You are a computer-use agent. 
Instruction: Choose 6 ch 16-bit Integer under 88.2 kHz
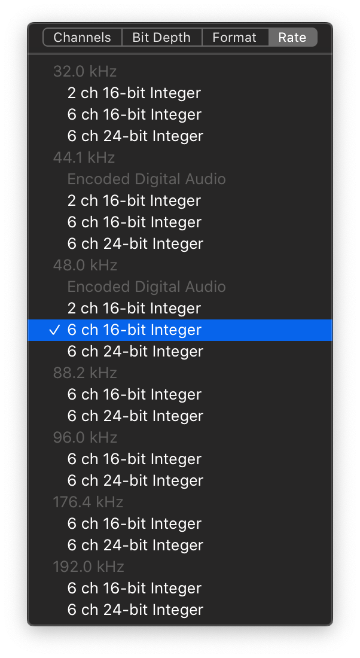(134, 394)
